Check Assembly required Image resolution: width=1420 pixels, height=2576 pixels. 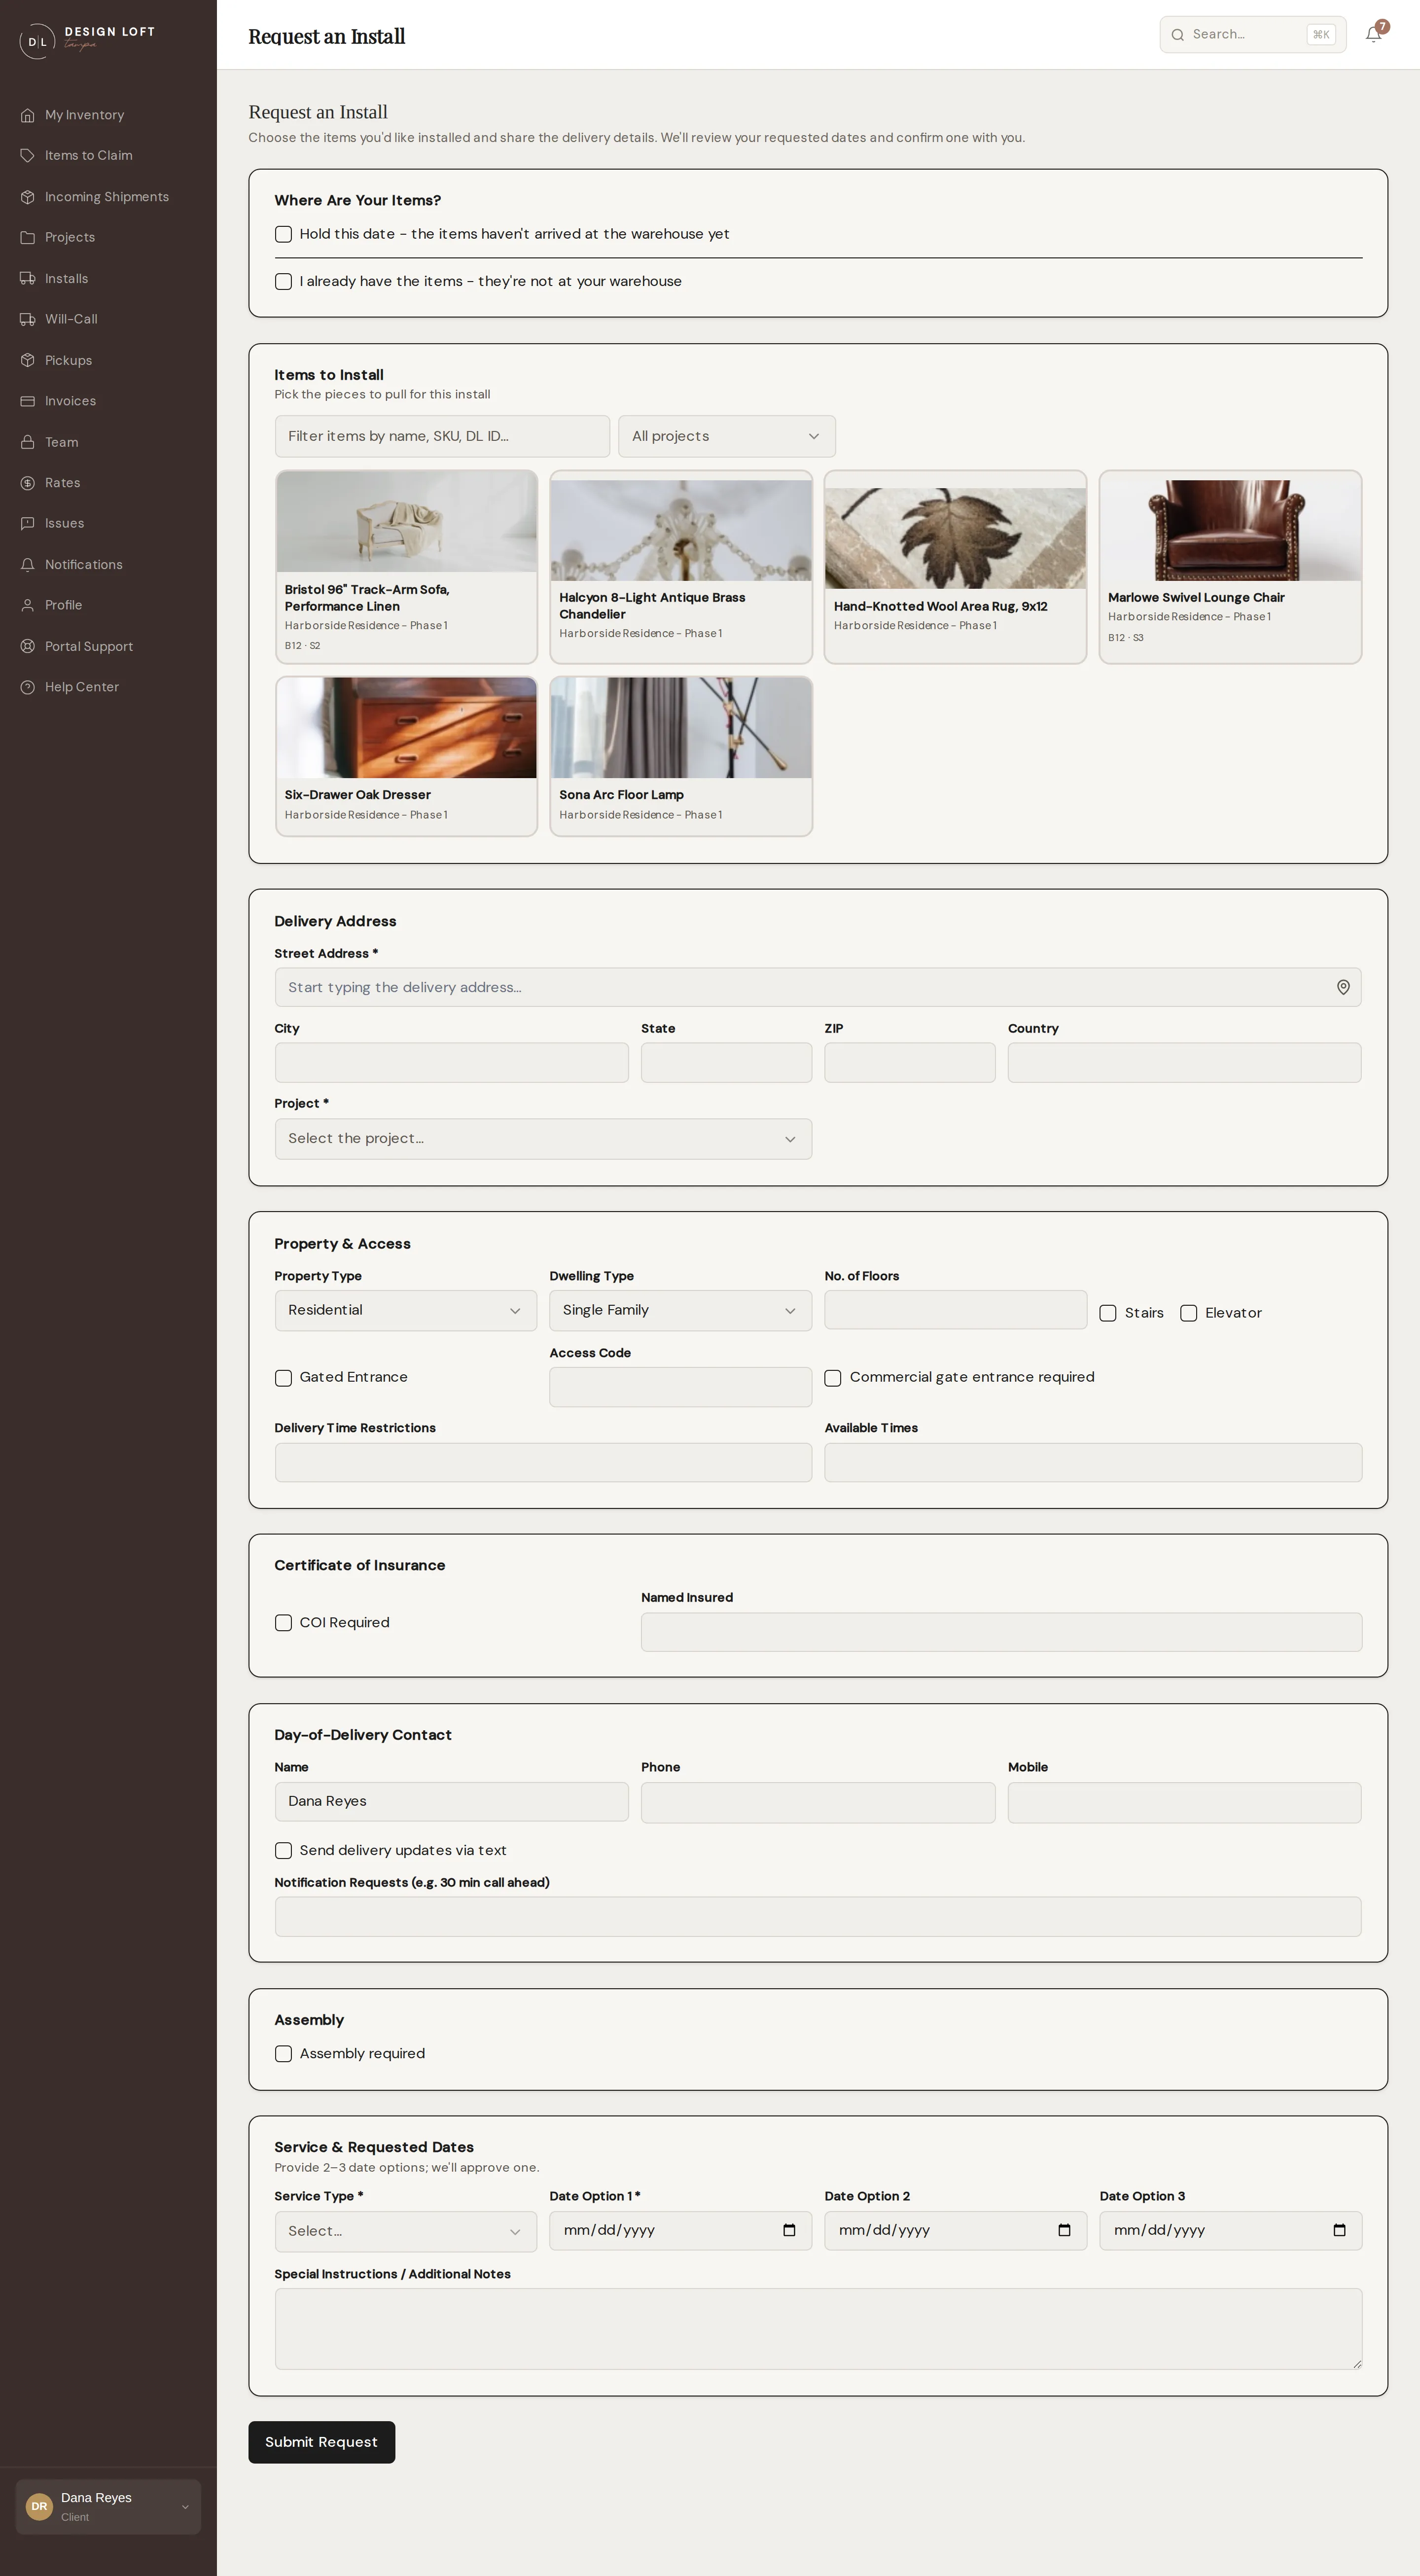(284, 2054)
